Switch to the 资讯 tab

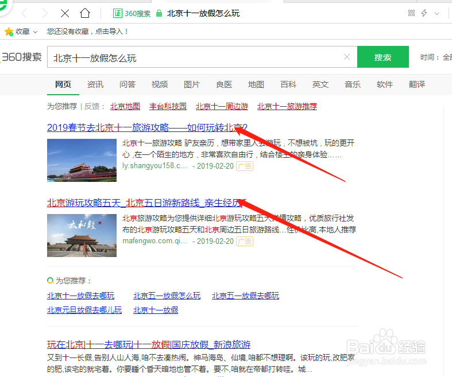point(95,84)
